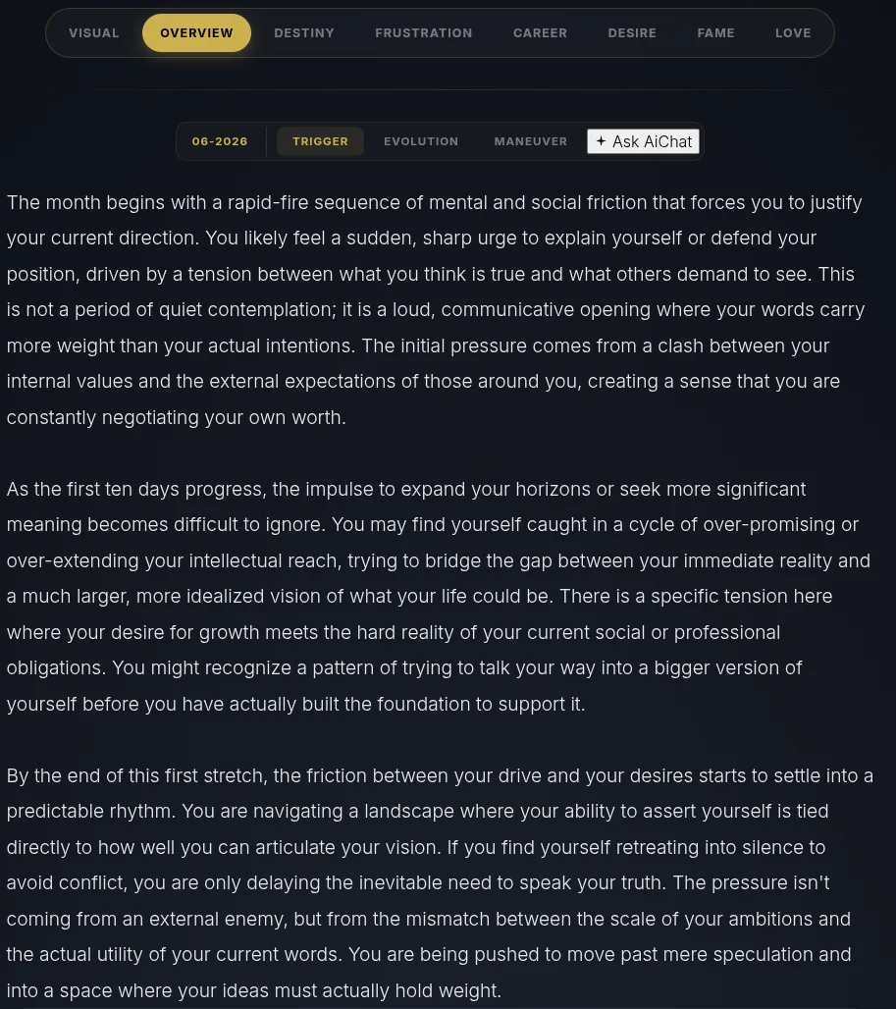The width and height of the screenshot is (896, 1009).
Task: Click the paragraph starting 'The month begins'
Action: coord(436,309)
